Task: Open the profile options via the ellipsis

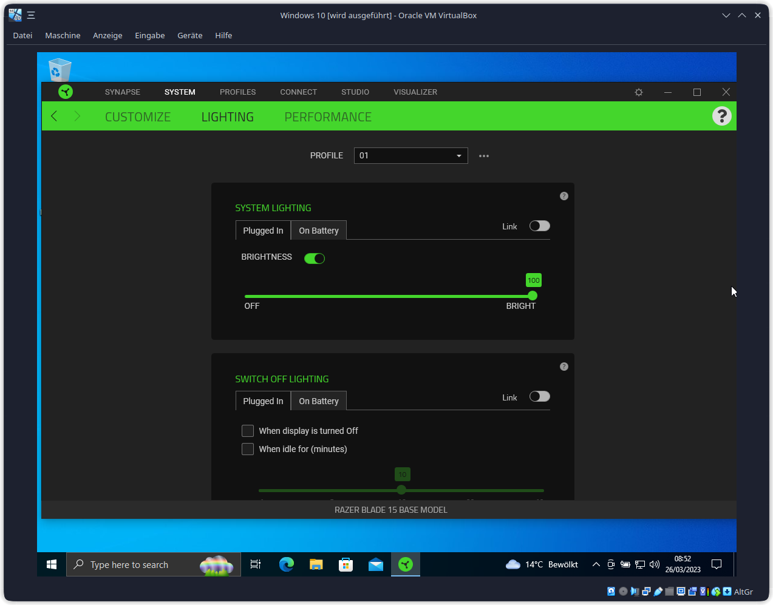Action: pos(483,155)
